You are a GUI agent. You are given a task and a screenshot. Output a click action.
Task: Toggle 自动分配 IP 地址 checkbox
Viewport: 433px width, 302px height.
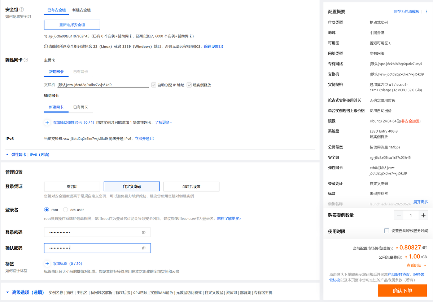[154, 85]
